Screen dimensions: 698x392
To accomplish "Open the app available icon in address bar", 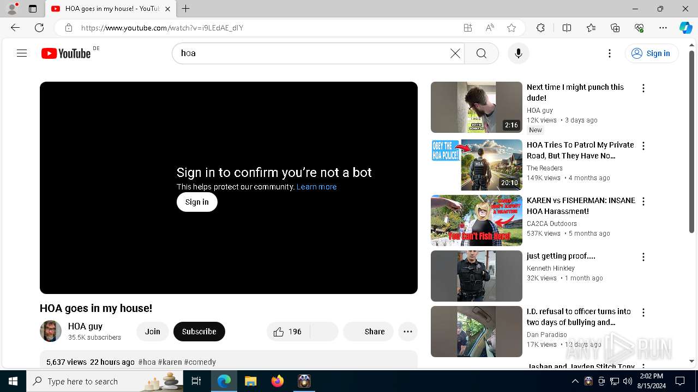I will tap(468, 28).
